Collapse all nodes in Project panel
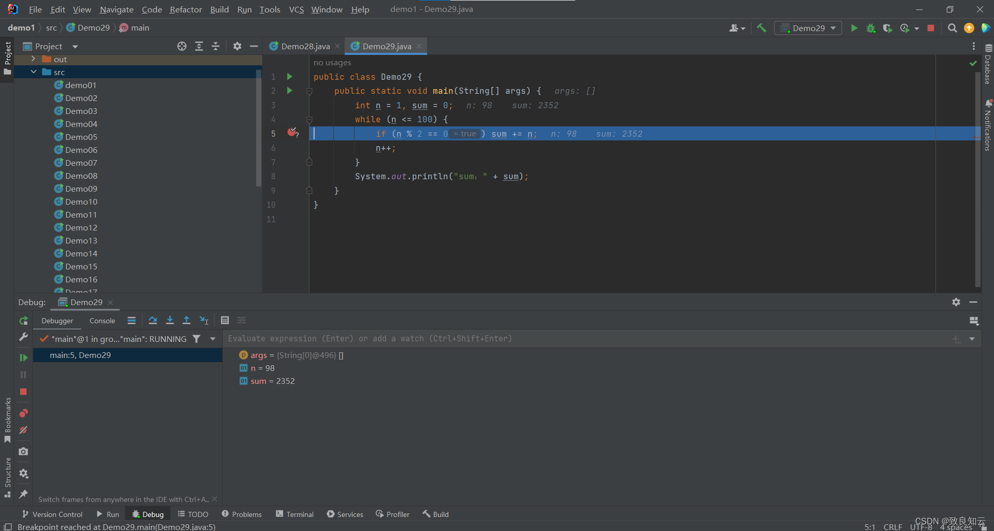This screenshot has height=531, width=994. point(216,46)
